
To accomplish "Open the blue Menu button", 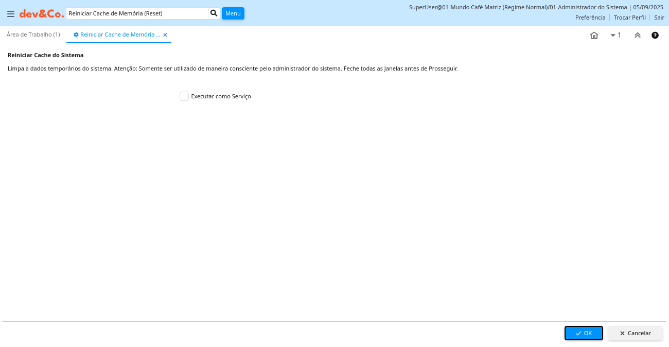I will point(233,13).
